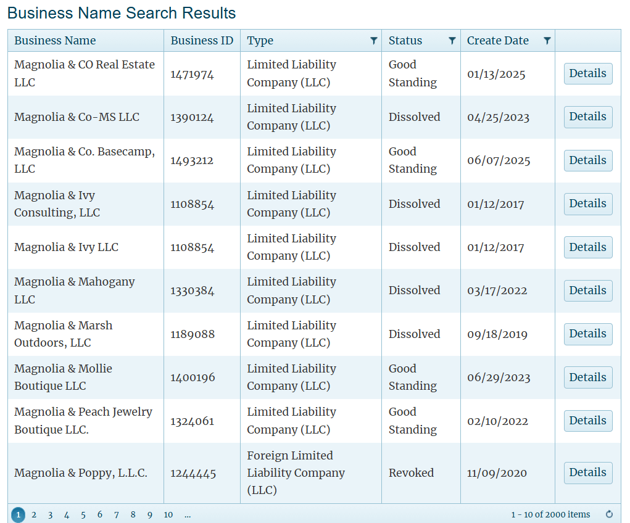Show Details for Magnolia & Mollie Boutique LLC
The height and width of the screenshot is (523, 630).
(588, 377)
